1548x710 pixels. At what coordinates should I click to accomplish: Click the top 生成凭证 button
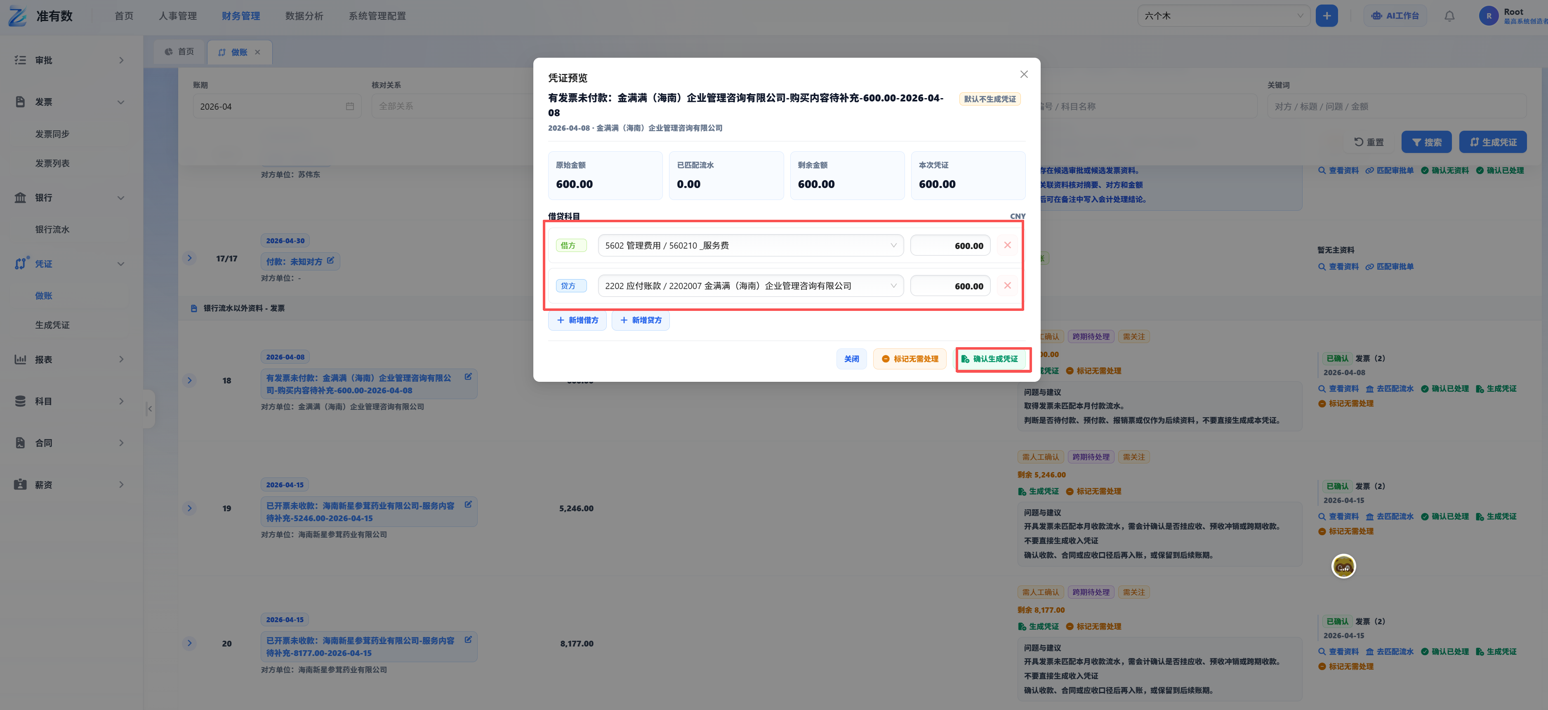point(1493,142)
